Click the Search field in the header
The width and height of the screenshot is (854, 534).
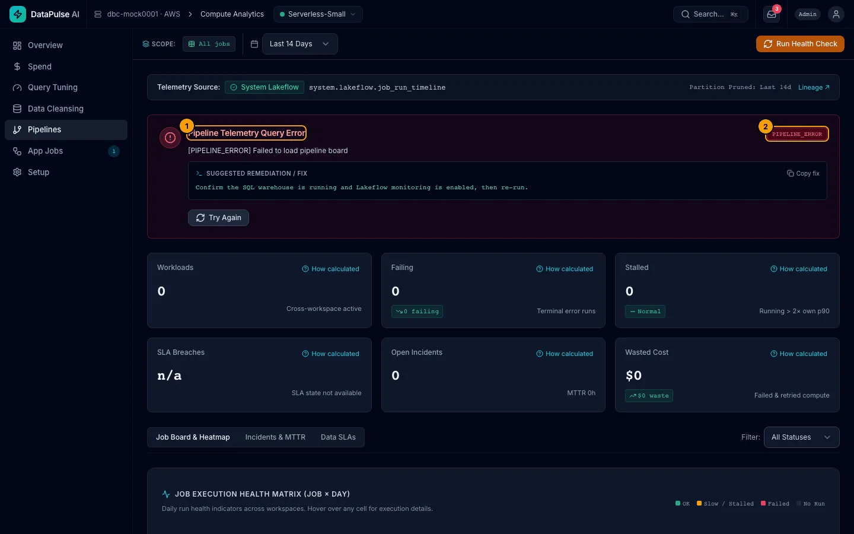coord(710,14)
